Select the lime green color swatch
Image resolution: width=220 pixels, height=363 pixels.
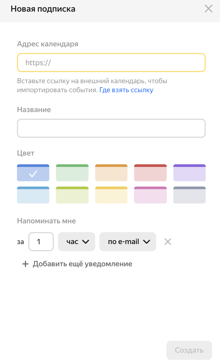72,195
